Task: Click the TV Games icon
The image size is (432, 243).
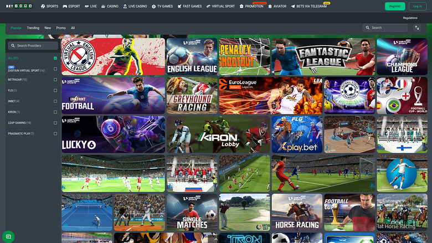Action: [x=154, y=6]
